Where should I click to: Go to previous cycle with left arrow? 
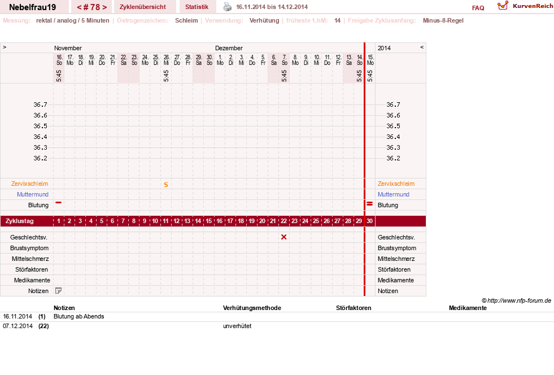pos(79,7)
